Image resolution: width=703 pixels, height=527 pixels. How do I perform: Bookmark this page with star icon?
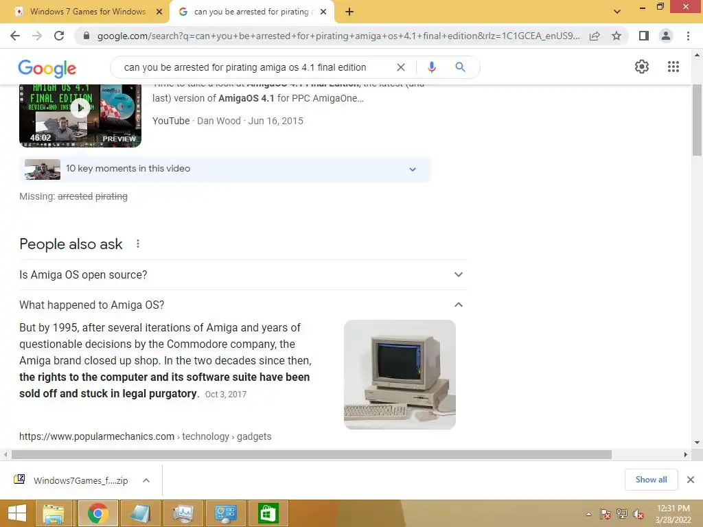pyautogui.click(x=616, y=36)
